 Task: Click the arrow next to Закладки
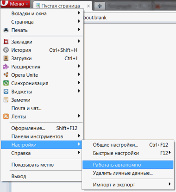click(79, 41)
